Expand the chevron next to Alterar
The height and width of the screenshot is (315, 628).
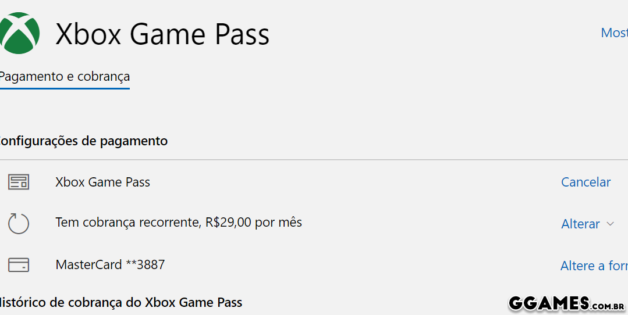[610, 224]
